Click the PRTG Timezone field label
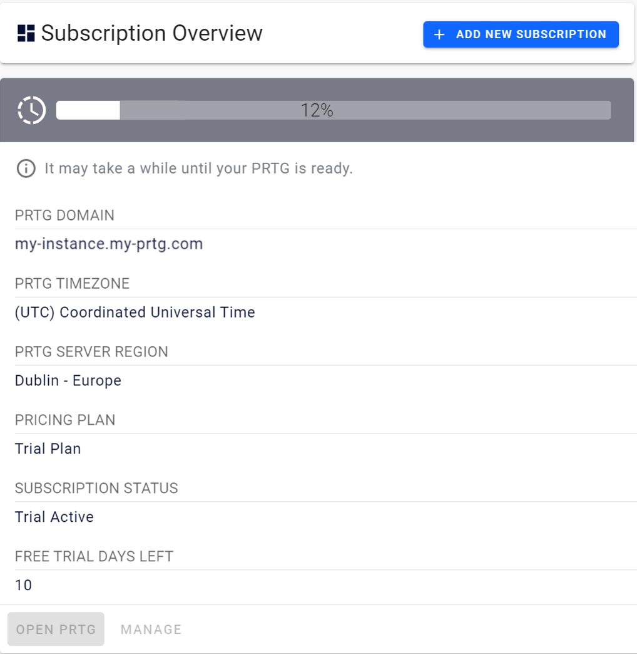The image size is (637, 654). click(73, 284)
